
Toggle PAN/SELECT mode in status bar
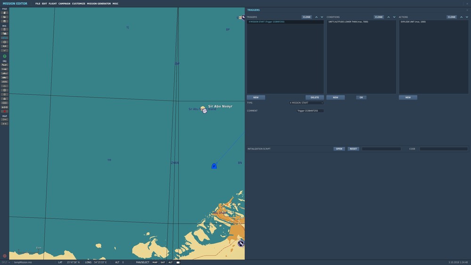click(x=143, y=262)
